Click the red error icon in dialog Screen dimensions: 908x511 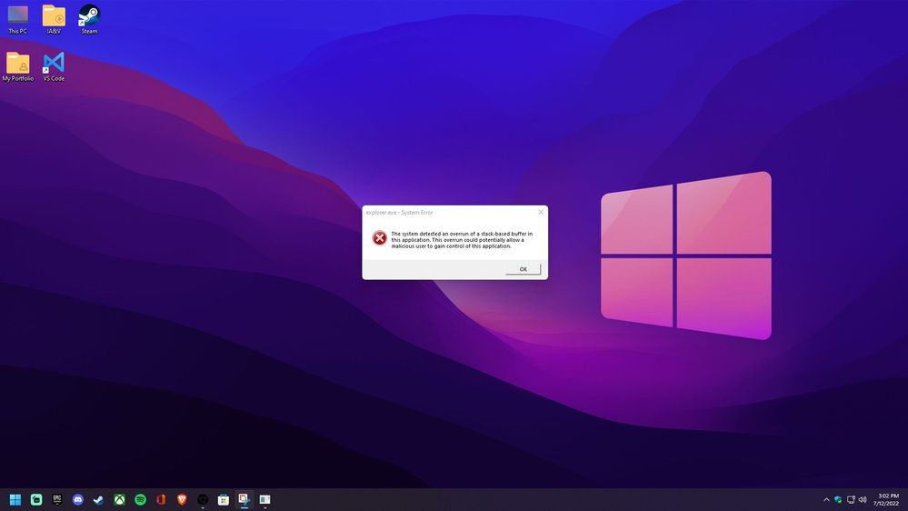click(379, 237)
